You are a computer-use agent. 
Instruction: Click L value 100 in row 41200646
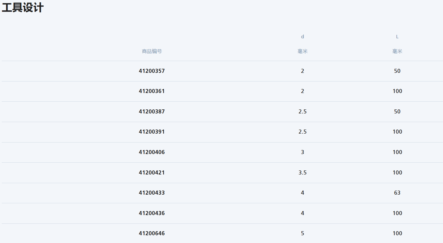click(397, 233)
